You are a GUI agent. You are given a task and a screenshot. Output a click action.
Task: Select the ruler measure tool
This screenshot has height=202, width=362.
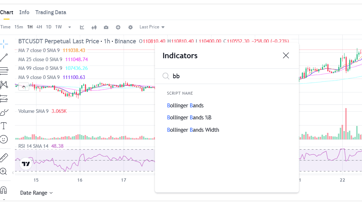[4, 158]
